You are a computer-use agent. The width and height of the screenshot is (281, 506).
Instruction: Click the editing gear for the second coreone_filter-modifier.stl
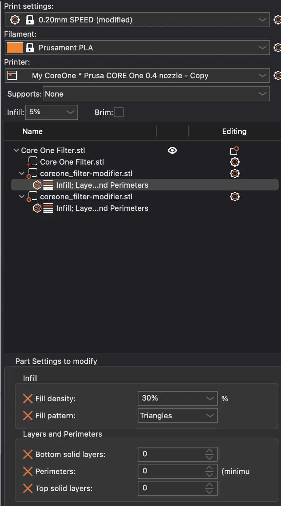[x=235, y=197]
